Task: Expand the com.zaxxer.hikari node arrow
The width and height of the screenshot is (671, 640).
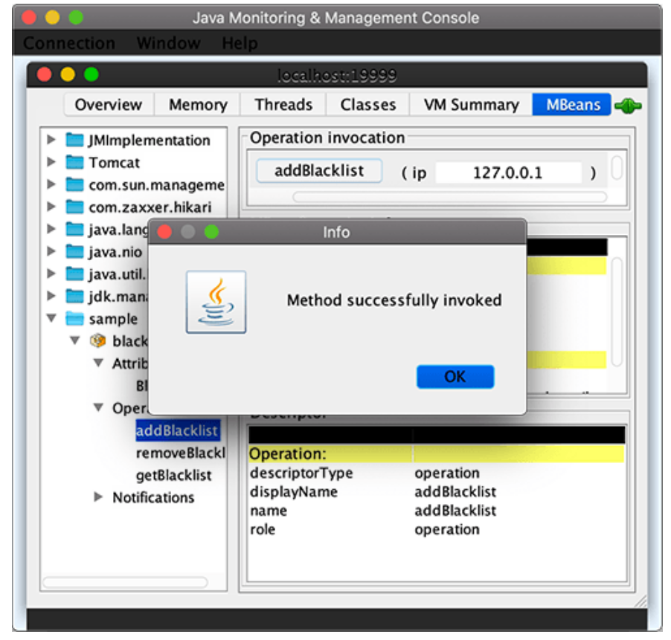Action: click(x=51, y=207)
